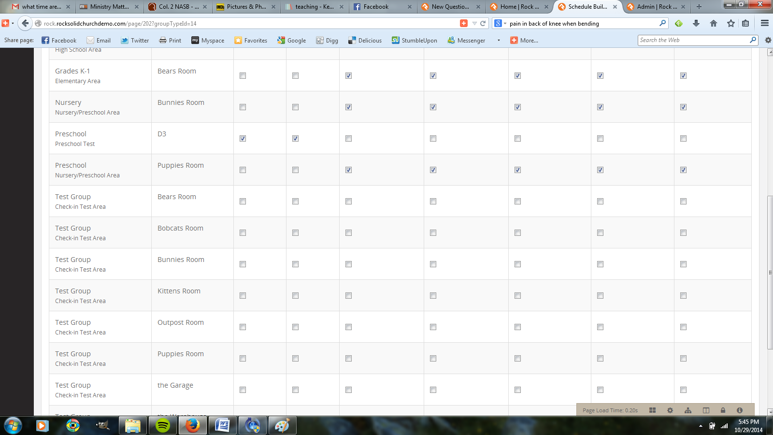773x435 pixels.
Task: Open the Nursery group link
Action: coord(68,102)
